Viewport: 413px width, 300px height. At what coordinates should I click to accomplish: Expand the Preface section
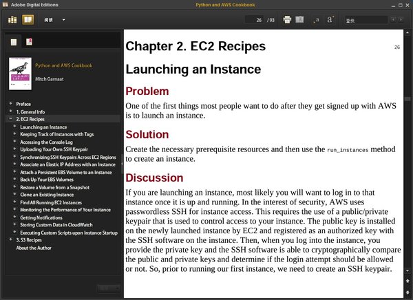(11, 103)
